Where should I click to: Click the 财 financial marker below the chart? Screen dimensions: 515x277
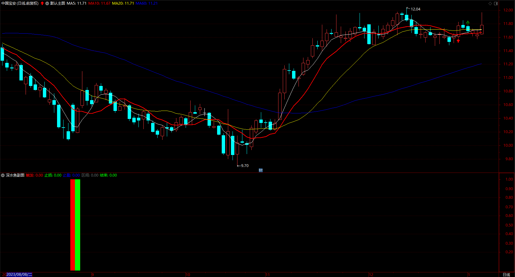261,170
